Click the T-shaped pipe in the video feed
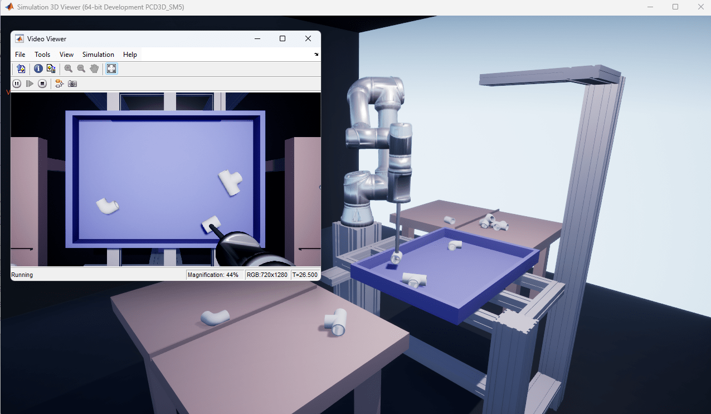Image resolution: width=711 pixels, height=414 pixels. [x=230, y=182]
